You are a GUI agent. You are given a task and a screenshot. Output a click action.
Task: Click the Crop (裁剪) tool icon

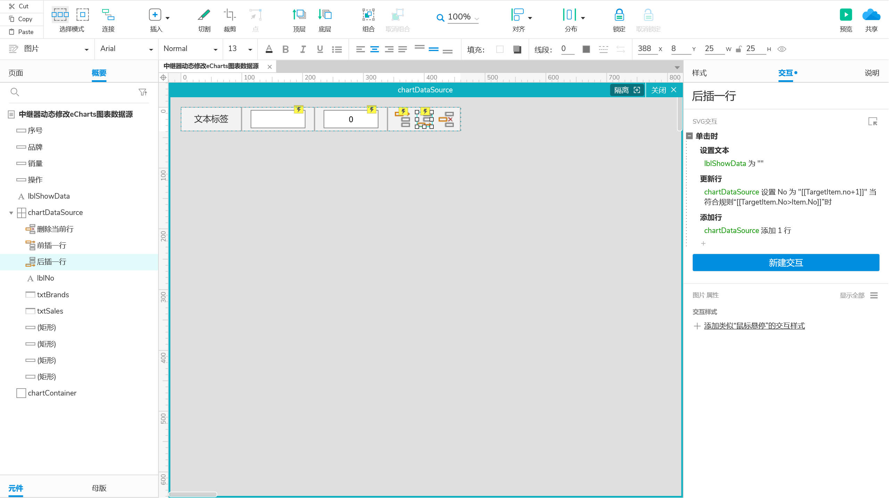click(229, 15)
